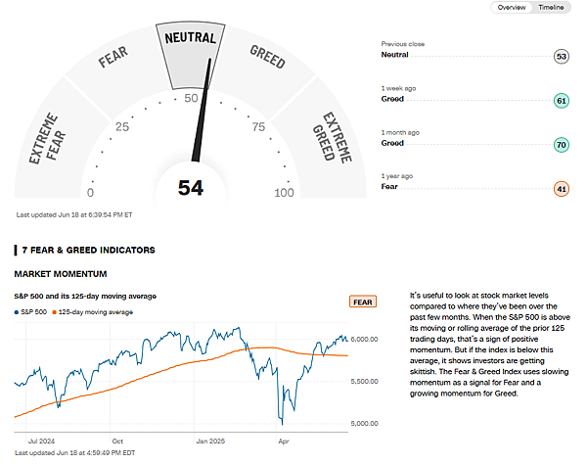The height and width of the screenshot is (464, 587).
Task: Select the Overview toggle option
Action: click(x=512, y=7)
